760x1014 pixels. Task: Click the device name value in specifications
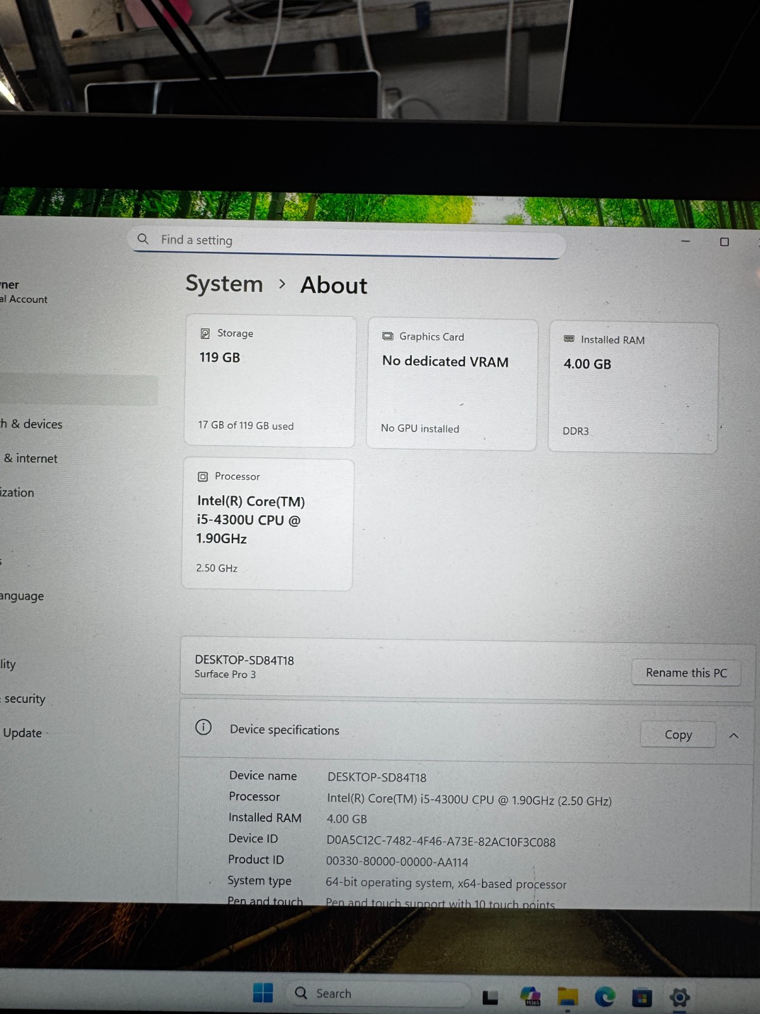pos(377,778)
